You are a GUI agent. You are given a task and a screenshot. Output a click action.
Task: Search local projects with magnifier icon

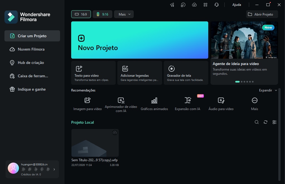point(257,122)
